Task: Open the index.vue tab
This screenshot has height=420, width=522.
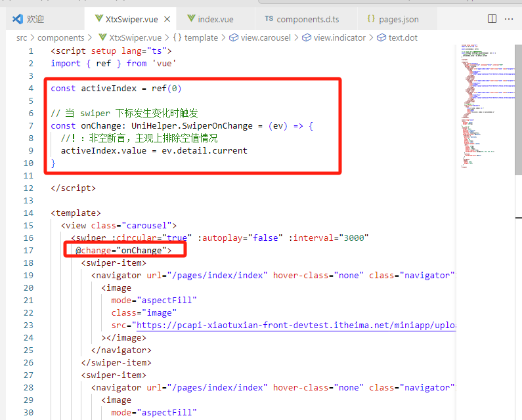Action: click(x=215, y=19)
